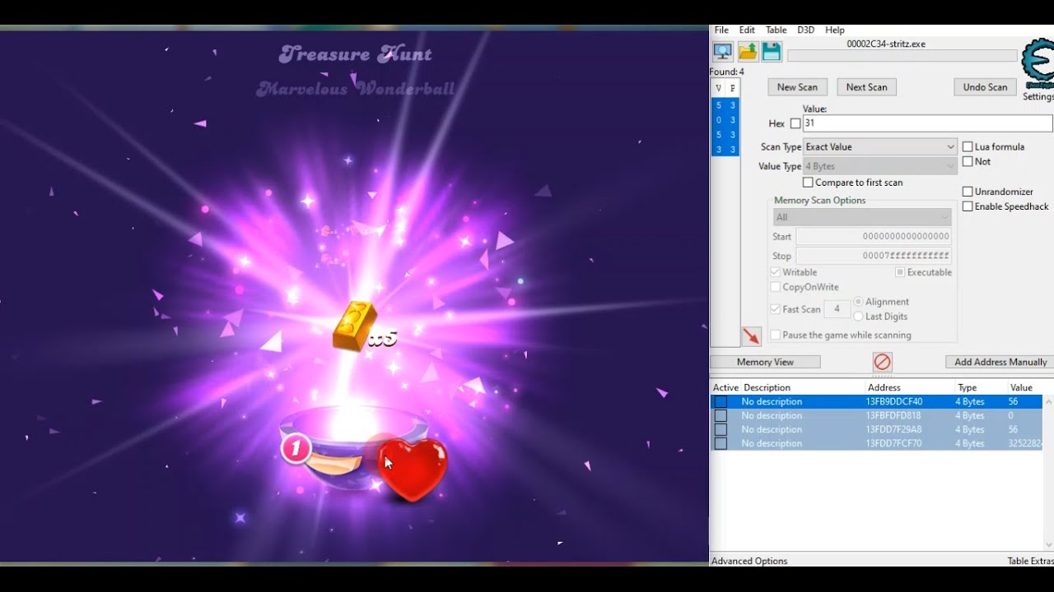Viewport: 1054px width, 592px height.
Task: Click the scan progress bar
Action: pyautogui.click(x=902, y=56)
